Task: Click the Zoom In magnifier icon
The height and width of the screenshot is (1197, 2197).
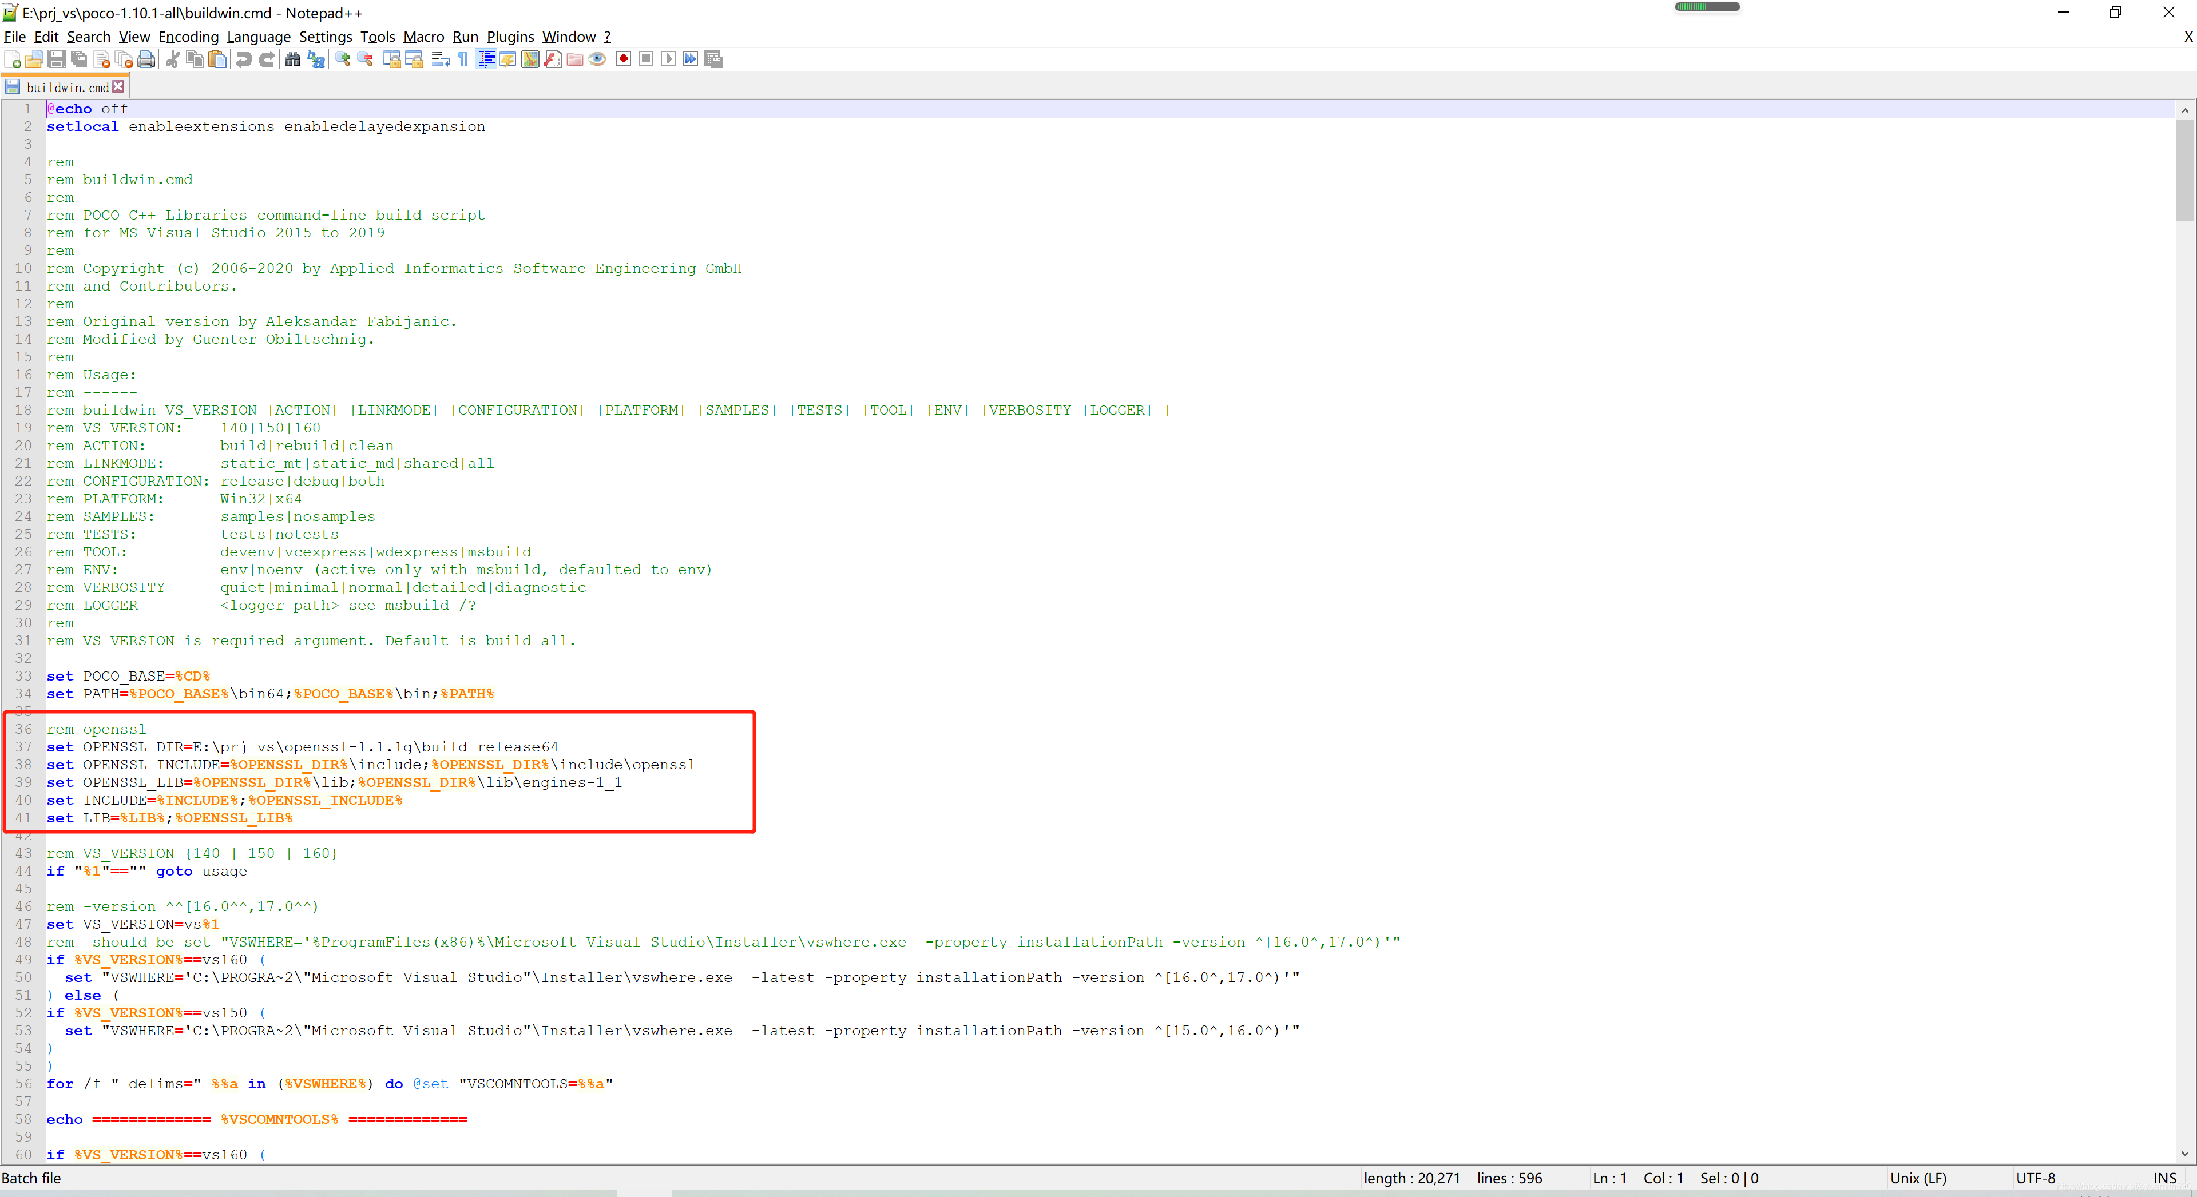Action: tap(343, 59)
